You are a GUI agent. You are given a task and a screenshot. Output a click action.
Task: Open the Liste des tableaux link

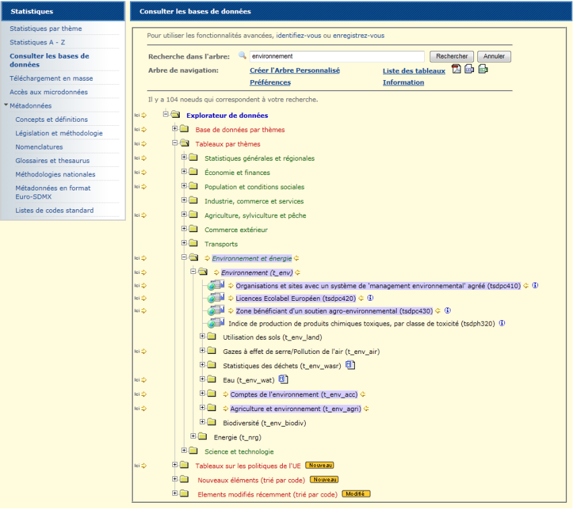point(414,71)
